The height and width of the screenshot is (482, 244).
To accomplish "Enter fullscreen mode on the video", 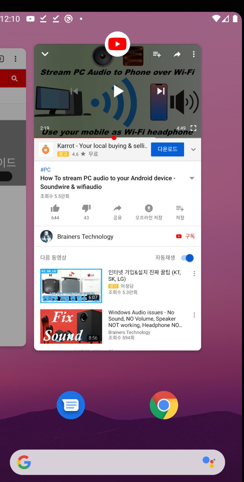I will coord(193,128).
